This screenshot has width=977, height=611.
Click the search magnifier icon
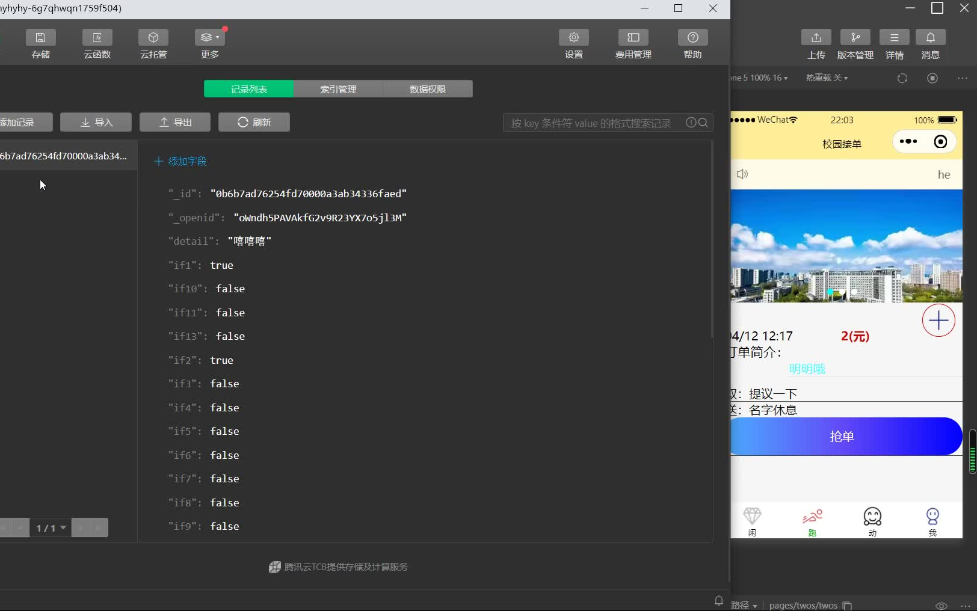(x=703, y=123)
